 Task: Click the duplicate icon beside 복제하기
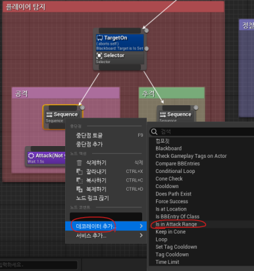point(79,189)
